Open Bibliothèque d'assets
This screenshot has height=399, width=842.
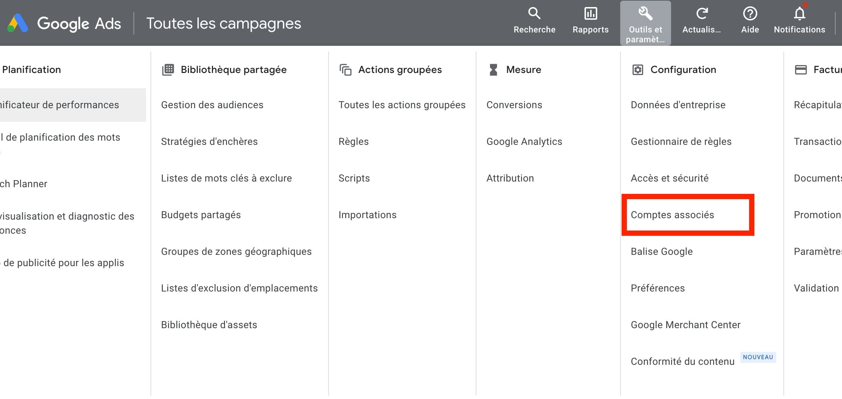pos(209,325)
